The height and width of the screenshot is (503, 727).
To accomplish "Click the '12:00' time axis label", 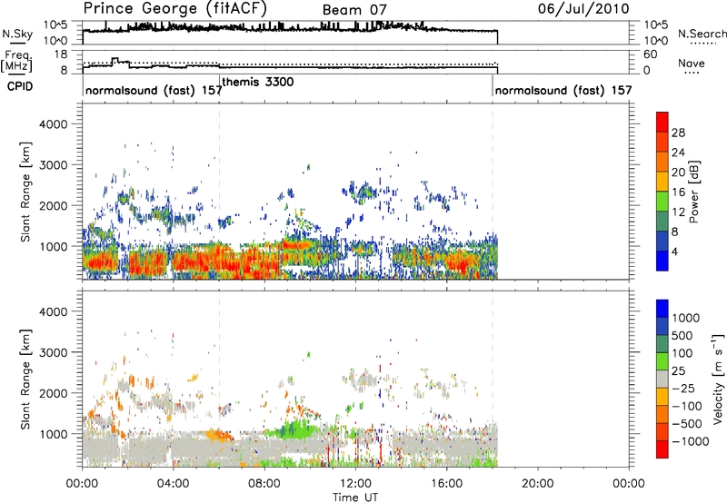I will pos(355,484).
